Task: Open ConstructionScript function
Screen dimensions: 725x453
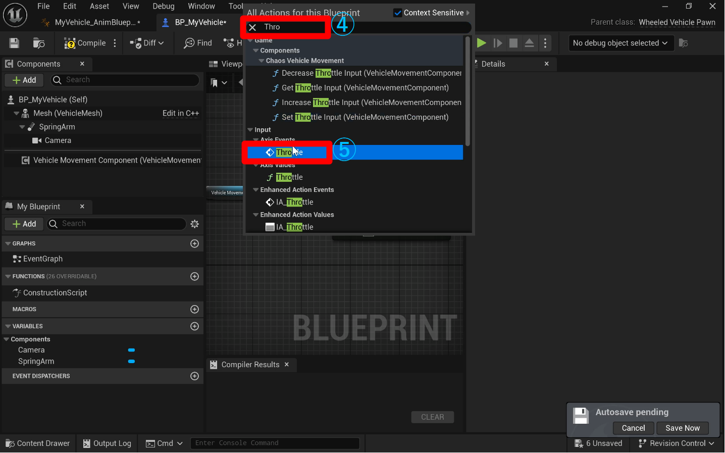Action: (55, 292)
